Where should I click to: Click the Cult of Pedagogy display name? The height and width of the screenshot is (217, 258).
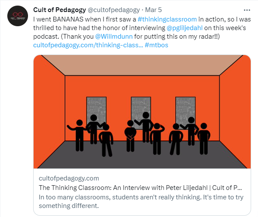tap(59, 10)
